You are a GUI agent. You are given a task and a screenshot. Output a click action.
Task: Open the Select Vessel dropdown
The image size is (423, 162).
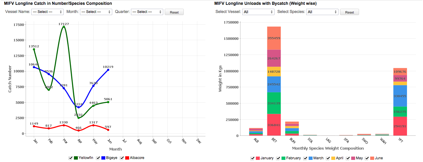coord(258,12)
